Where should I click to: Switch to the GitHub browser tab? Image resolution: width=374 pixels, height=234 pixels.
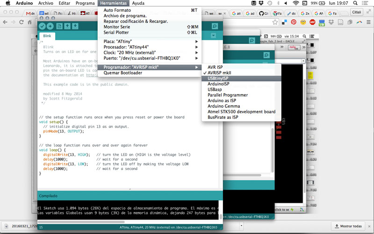pyautogui.click(x=264, y=14)
